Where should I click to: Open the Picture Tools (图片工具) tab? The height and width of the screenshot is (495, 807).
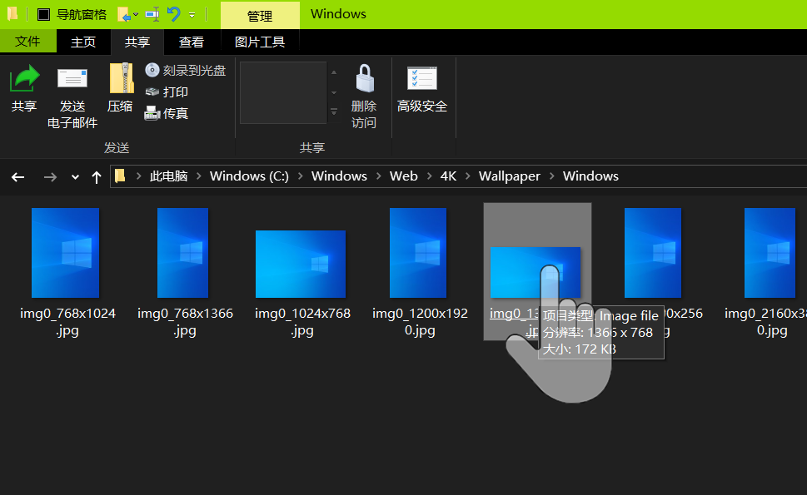[260, 42]
